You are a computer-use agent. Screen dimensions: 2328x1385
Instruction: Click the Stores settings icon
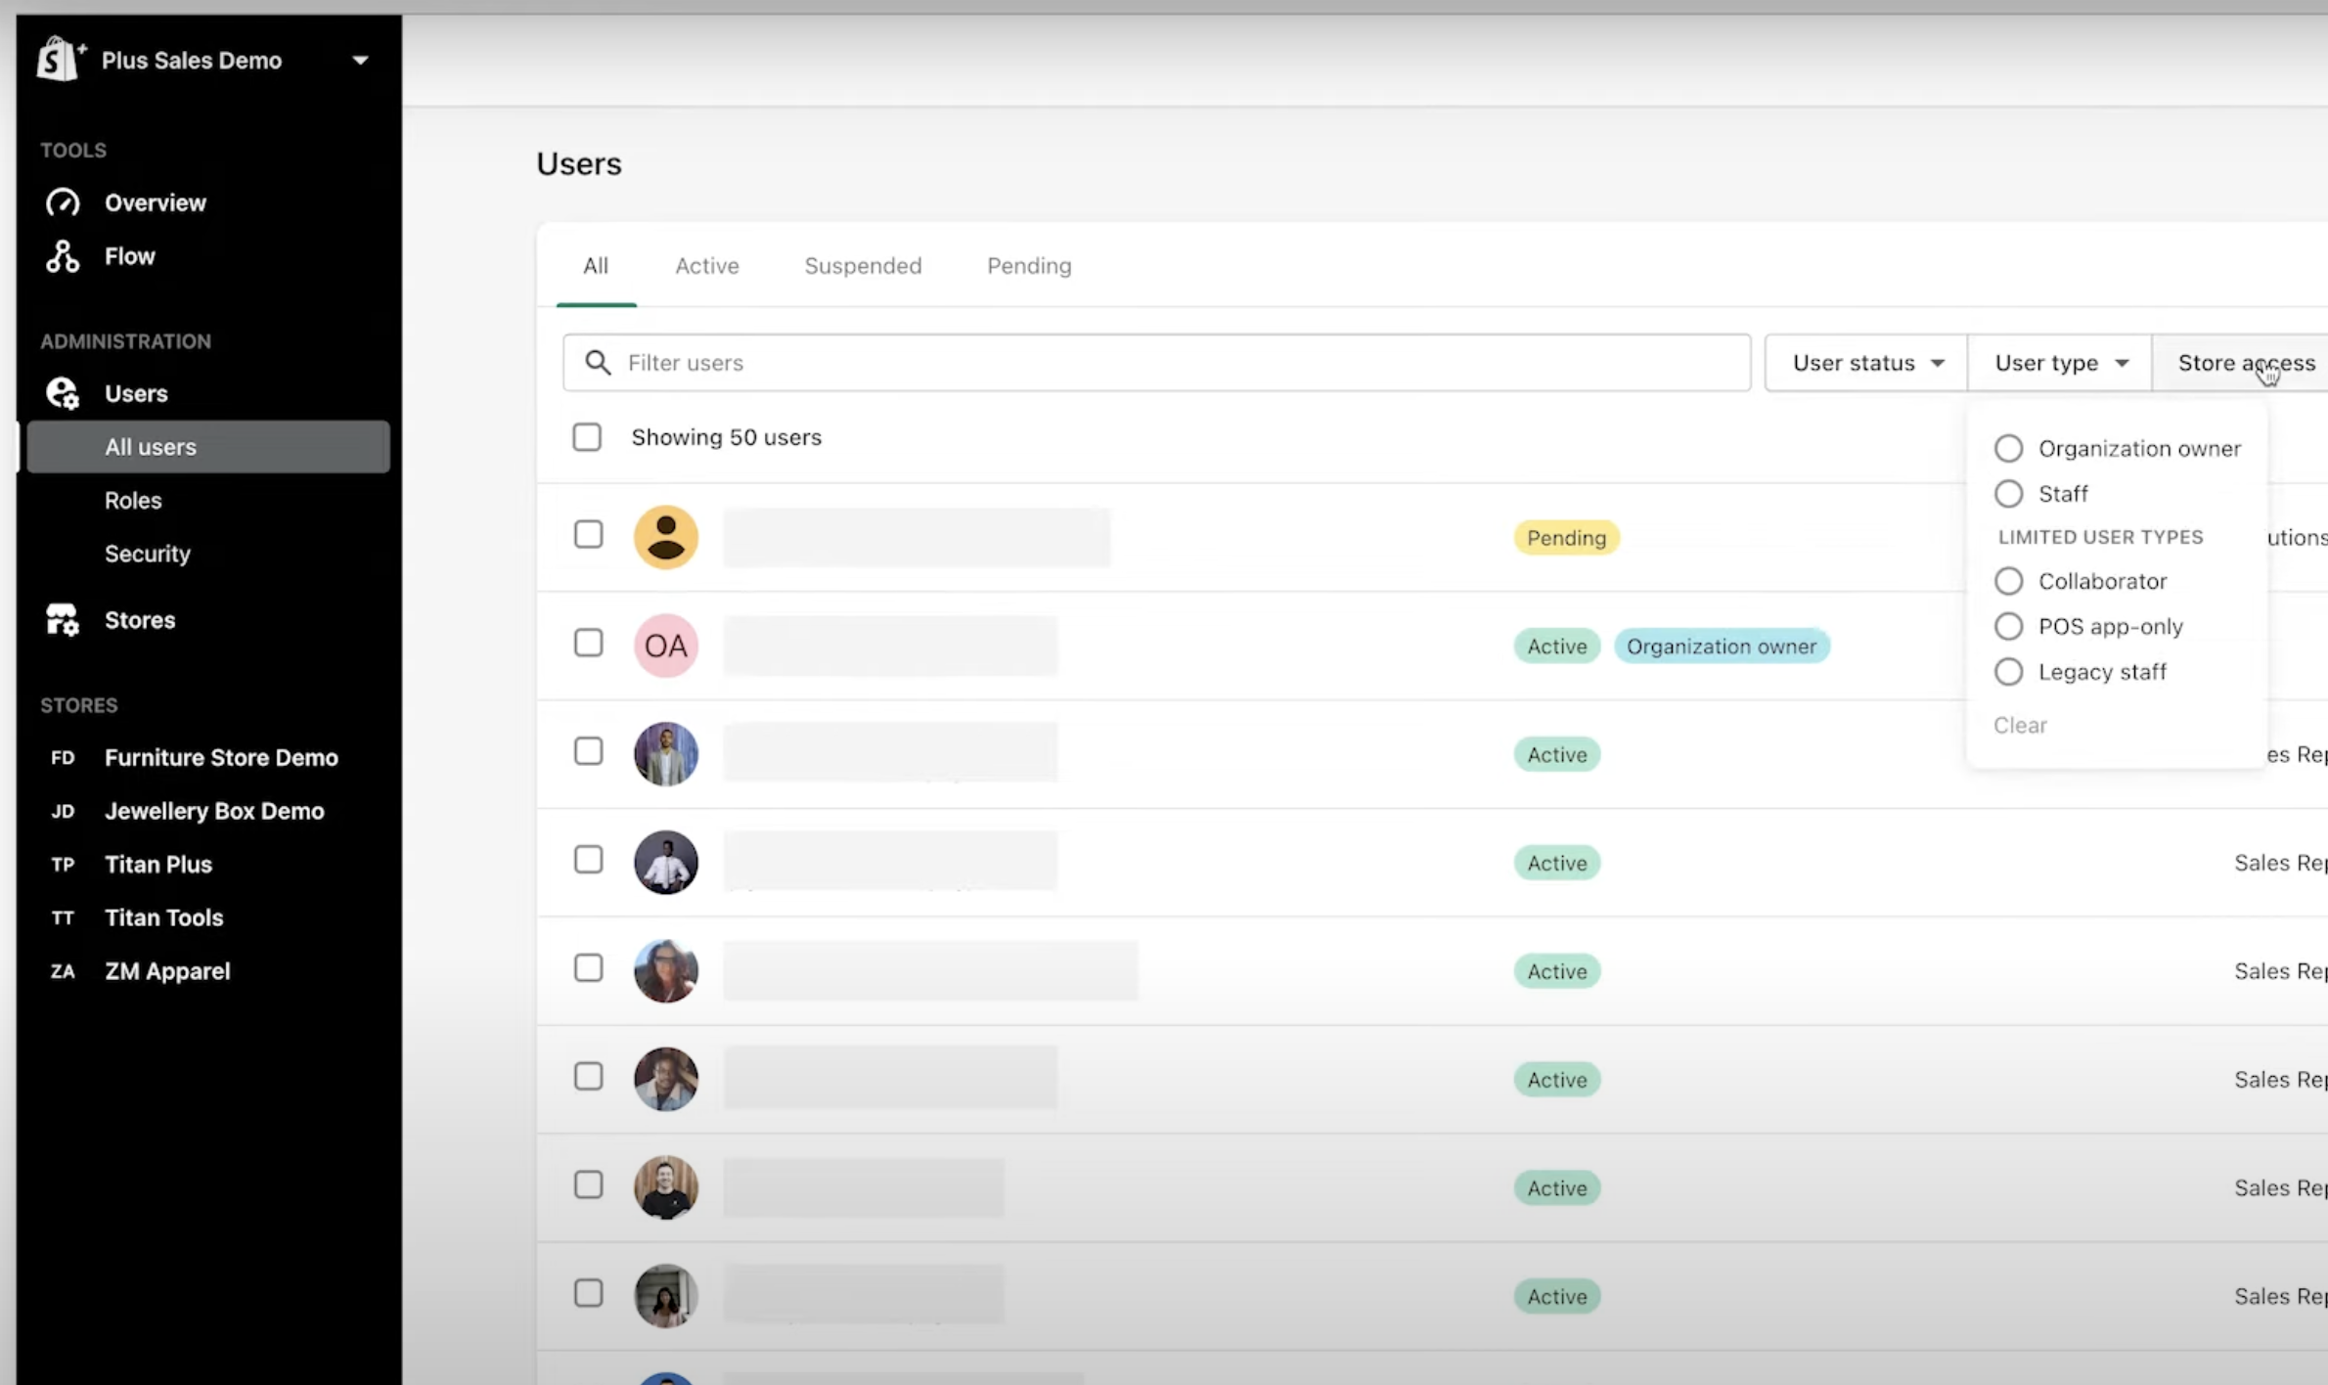[63, 620]
